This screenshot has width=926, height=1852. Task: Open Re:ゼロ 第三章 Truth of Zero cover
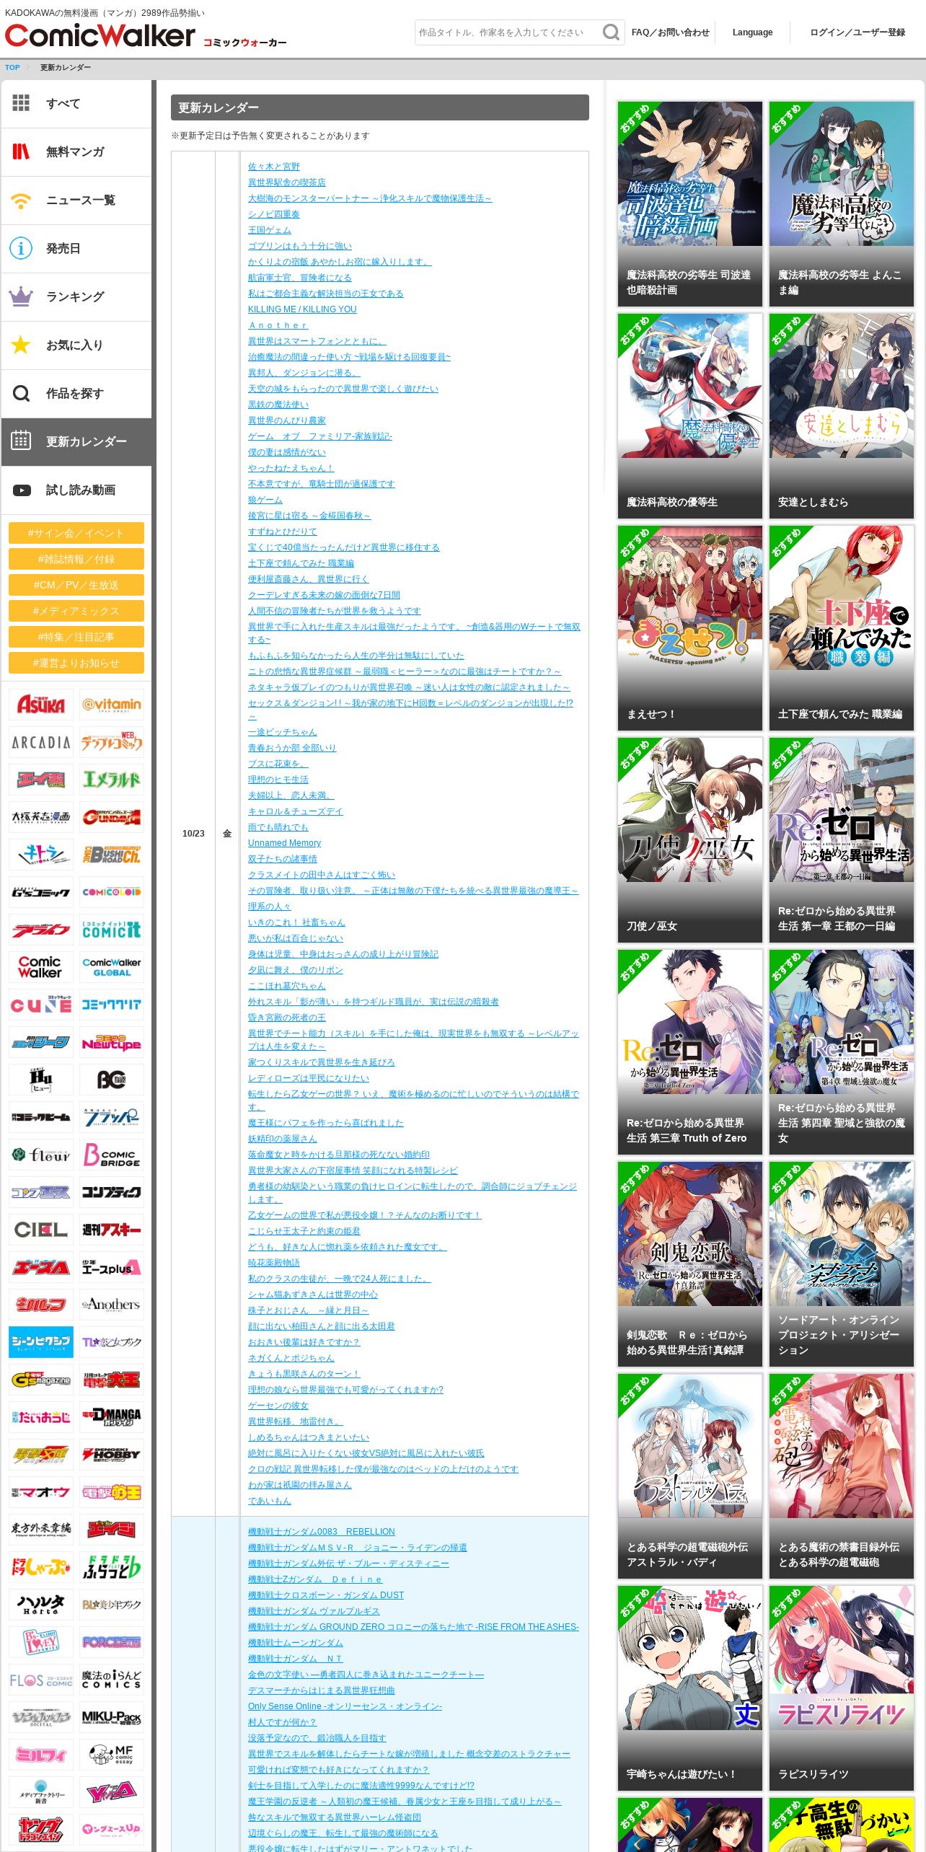click(690, 1052)
